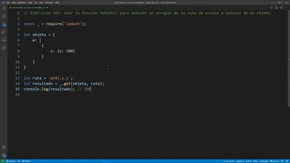Open the File menu
The width and height of the screenshot is (290, 163).
8,3
